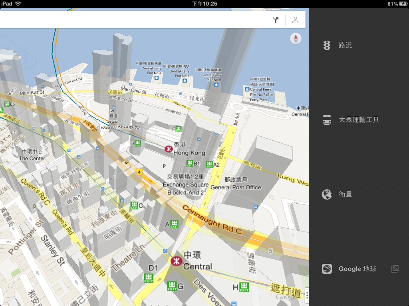Open the account profile icon

(x=295, y=20)
